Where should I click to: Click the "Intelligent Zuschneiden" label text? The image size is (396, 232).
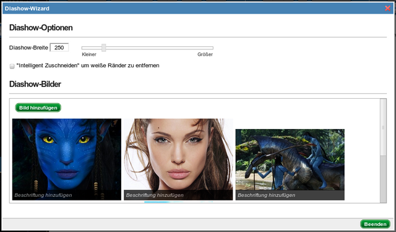(x=47, y=65)
